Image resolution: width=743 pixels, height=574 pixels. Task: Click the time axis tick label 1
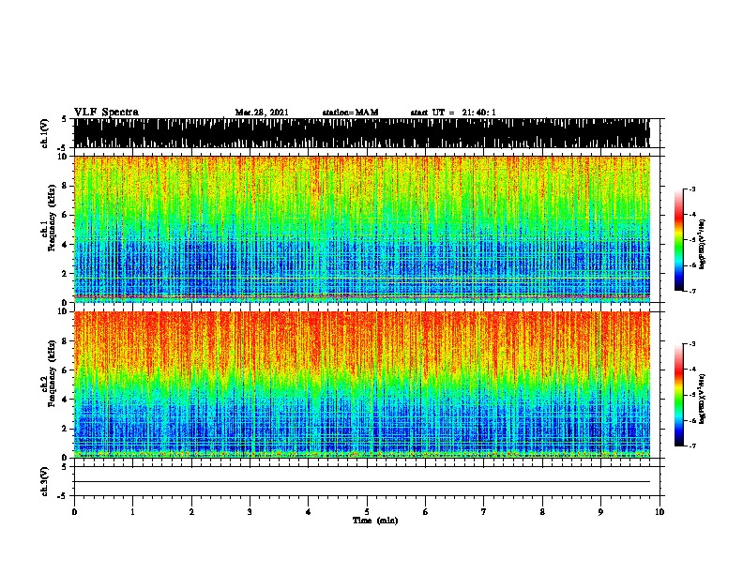click(132, 512)
